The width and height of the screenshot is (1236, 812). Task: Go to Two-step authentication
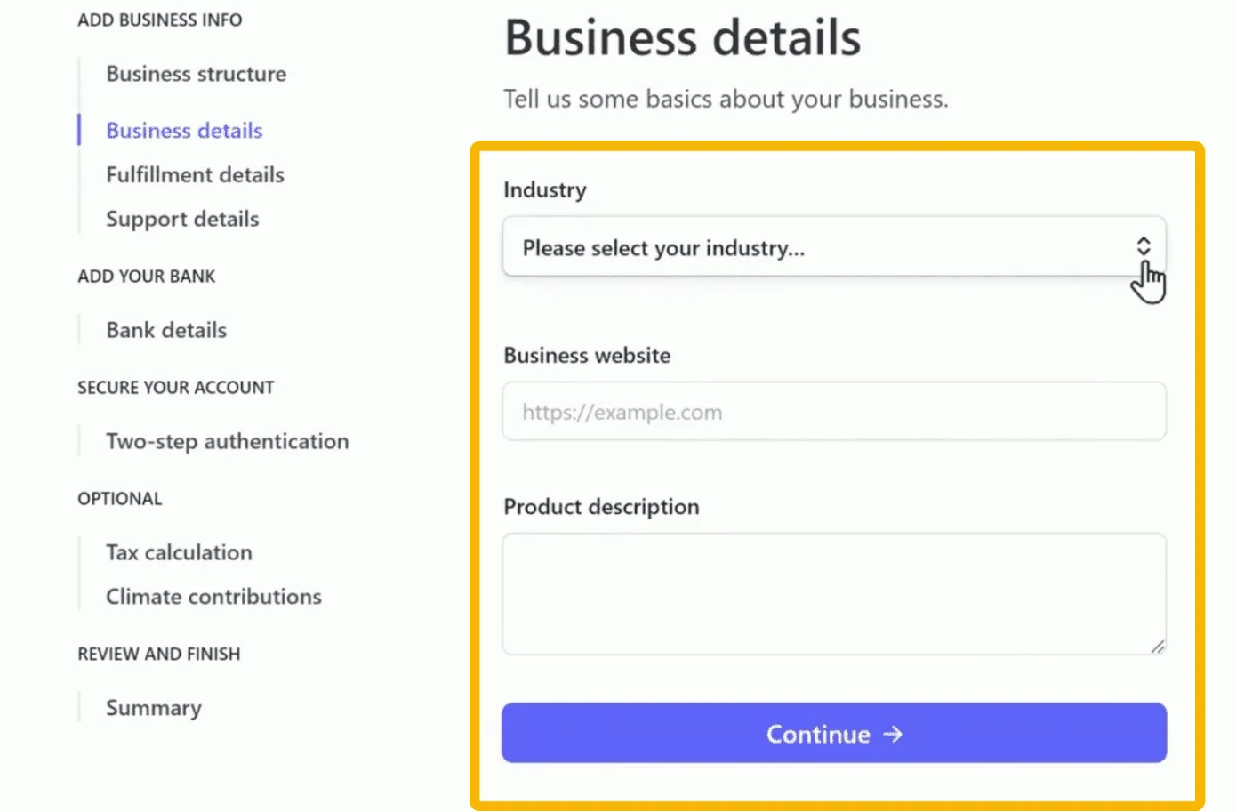pos(227,442)
